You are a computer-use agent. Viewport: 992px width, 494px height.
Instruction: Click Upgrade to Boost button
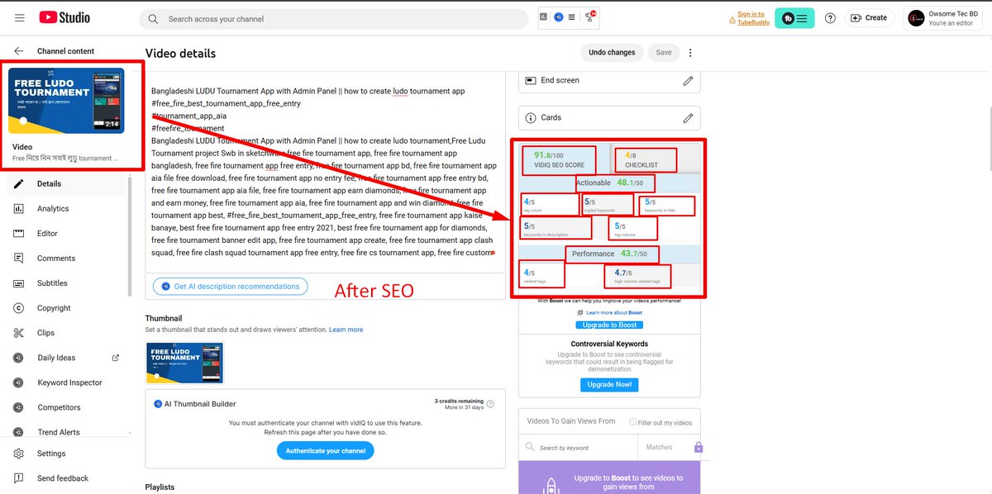609,325
